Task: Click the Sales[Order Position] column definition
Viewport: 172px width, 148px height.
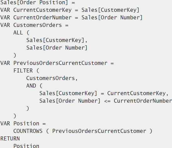Action: 38,3
